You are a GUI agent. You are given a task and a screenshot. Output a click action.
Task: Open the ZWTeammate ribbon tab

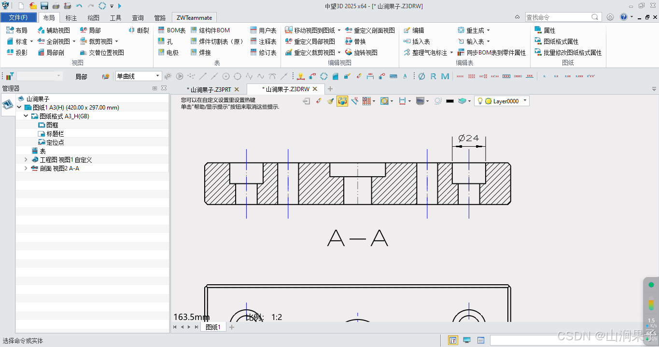tap(194, 17)
